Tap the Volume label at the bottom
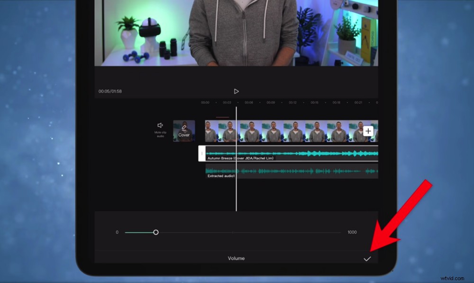This screenshot has width=474, height=283. click(x=236, y=258)
